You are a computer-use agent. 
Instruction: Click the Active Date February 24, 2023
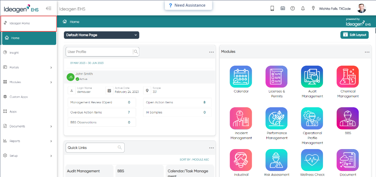tap(127, 91)
